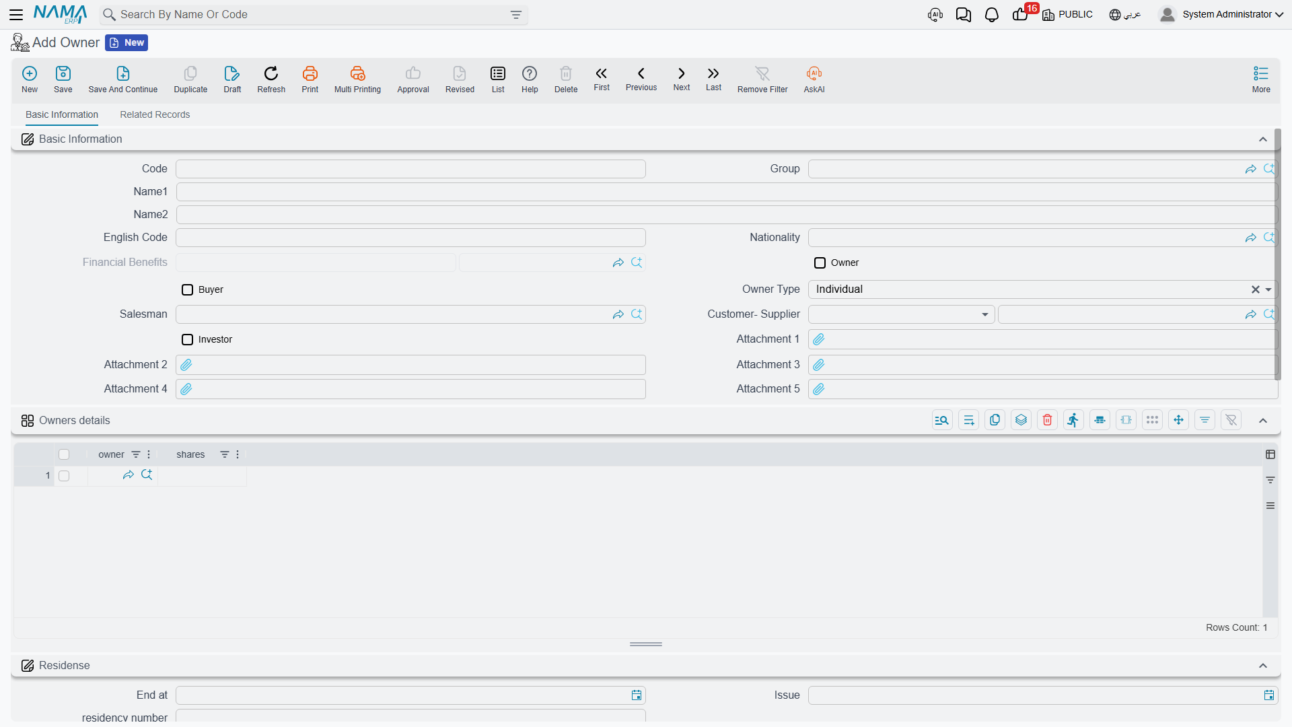This screenshot has height=727, width=1292.
Task: Open the Owner Type dropdown
Action: point(1268,289)
